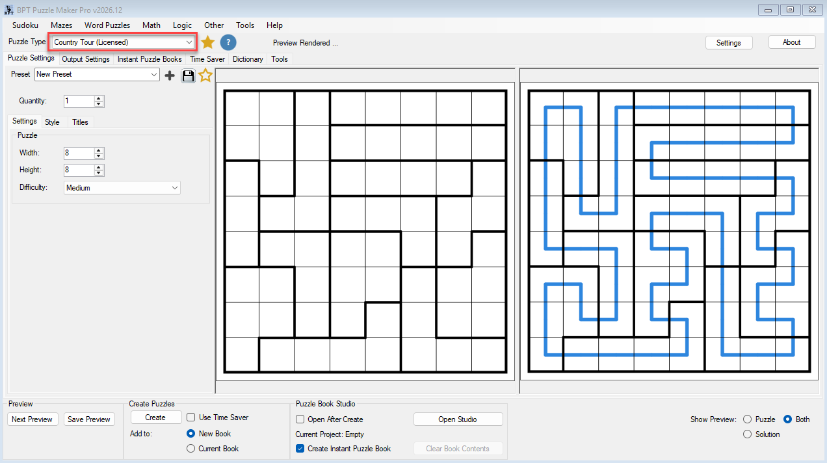
Task: Toggle the Open After Create checkbox
Action: pos(300,419)
